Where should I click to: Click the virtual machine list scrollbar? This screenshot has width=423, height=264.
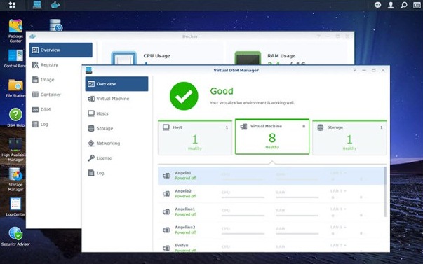[x=385, y=192]
